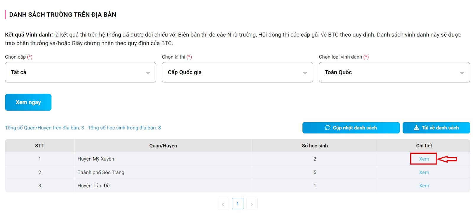Click Tải về danh sách download button
The image size is (473, 214).
point(436,128)
